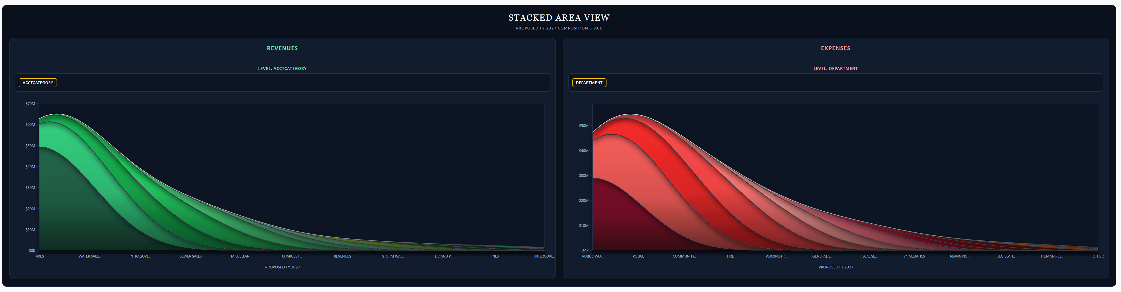Image resolution: width=1121 pixels, height=292 pixels.
Task: Click the FINES axis label
Action: [494, 256]
